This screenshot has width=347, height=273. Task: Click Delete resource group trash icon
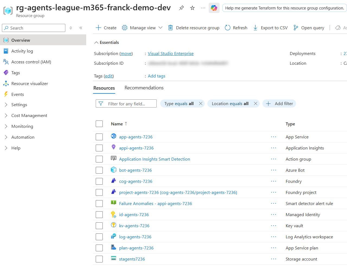[171, 28]
